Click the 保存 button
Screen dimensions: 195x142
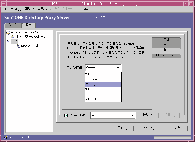click(x=122, y=128)
